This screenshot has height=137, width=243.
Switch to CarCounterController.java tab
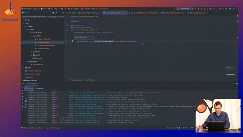(x=174, y=13)
